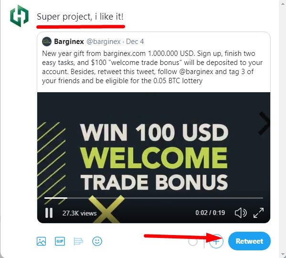The width and height of the screenshot is (286, 258).
Task: Pause the video playback
Action: point(49,213)
